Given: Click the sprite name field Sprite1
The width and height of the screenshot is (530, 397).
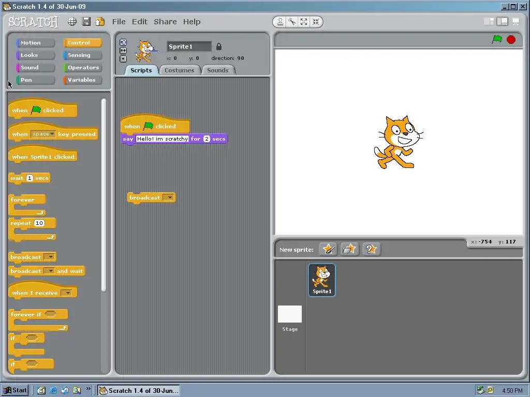Looking at the screenshot, I should tap(189, 47).
